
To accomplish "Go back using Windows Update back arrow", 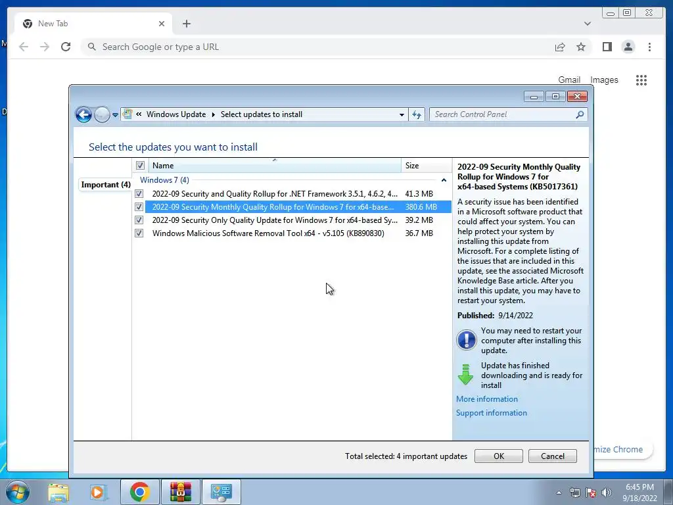I will tap(83, 114).
